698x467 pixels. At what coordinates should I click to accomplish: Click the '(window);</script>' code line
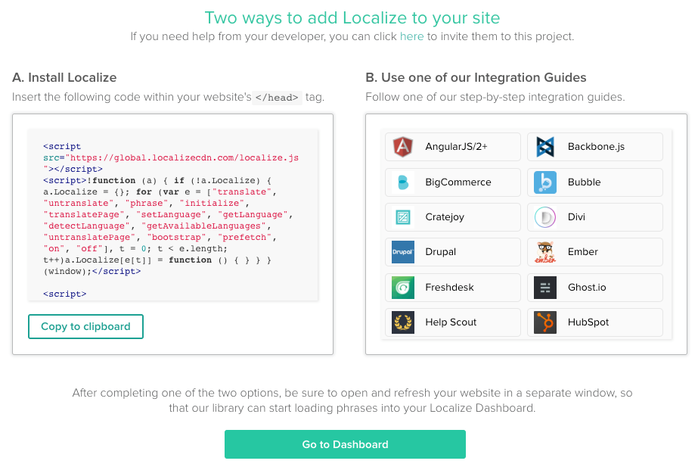tap(92, 272)
